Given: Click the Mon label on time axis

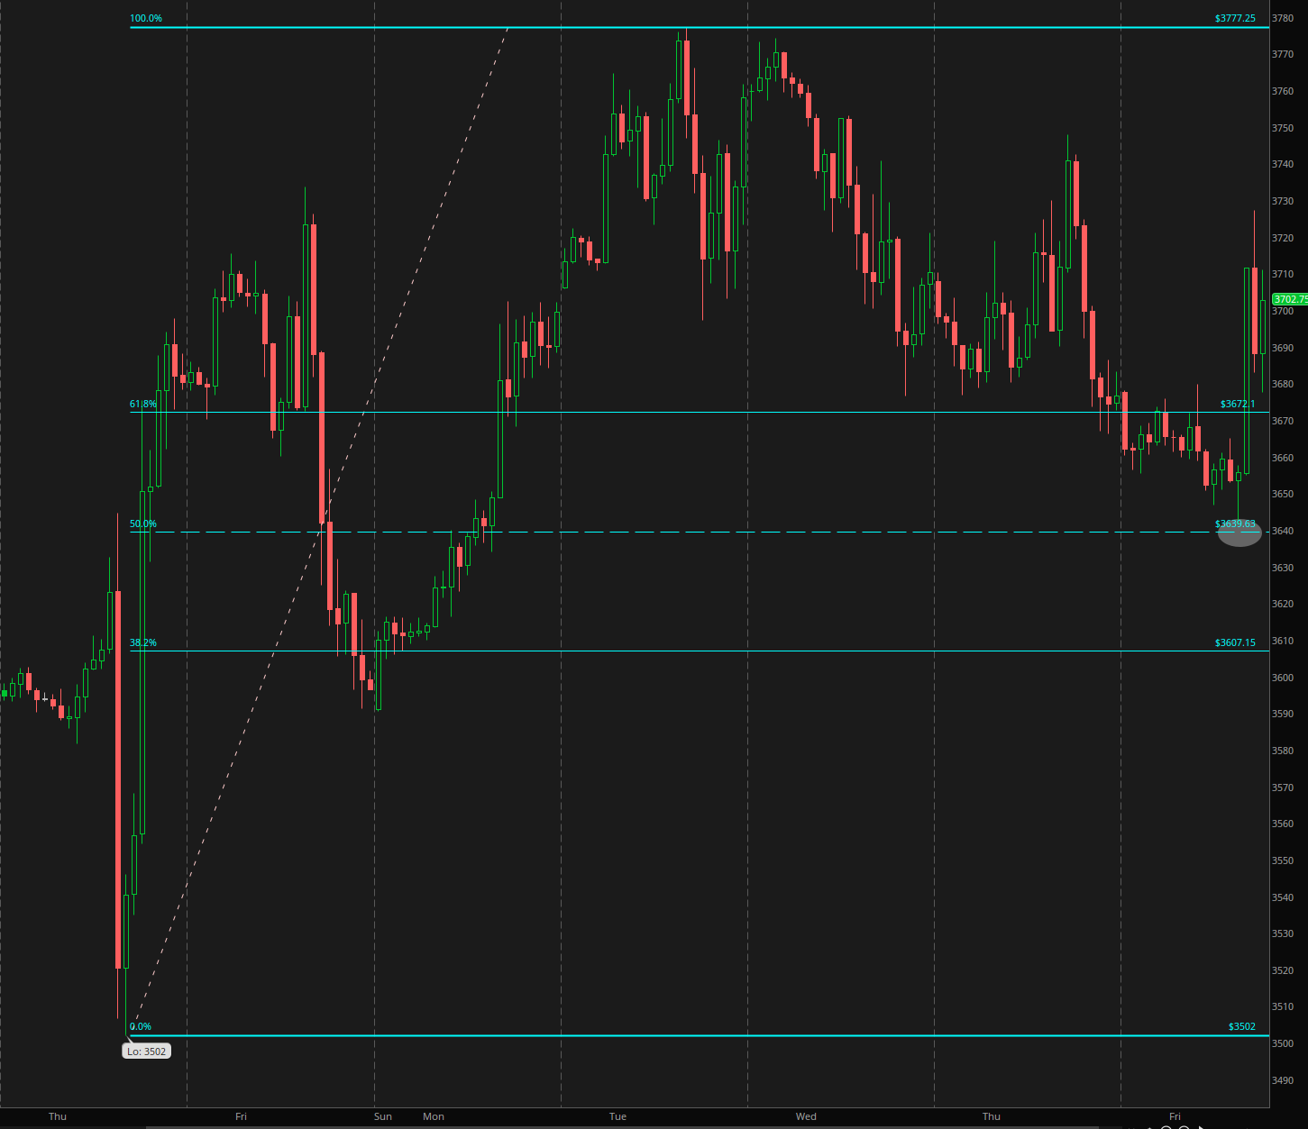Looking at the screenshot, I should click(434, 1116).
